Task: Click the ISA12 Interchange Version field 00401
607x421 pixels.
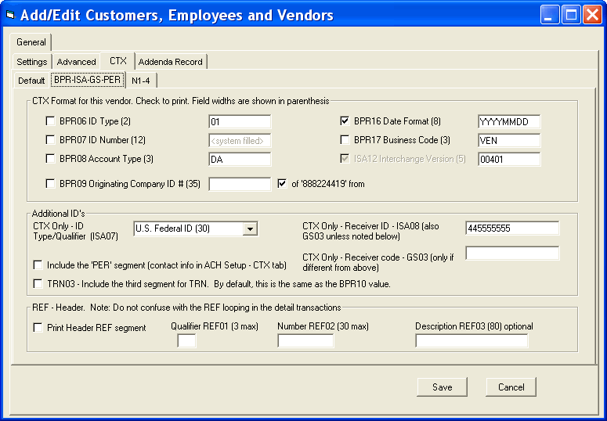Action: click(509, 159)
